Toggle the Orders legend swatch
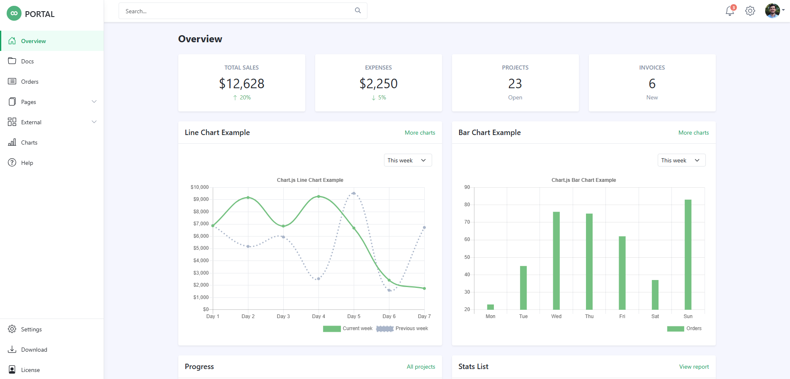The width and height of the screenshot is (790, 379). 676,328
